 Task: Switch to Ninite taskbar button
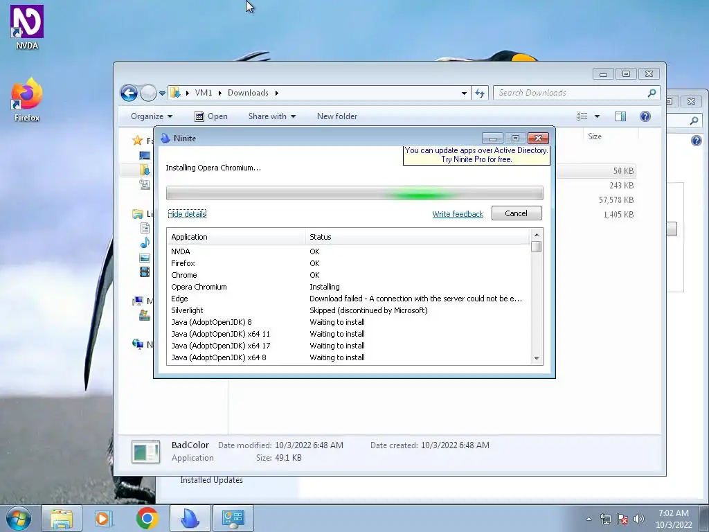pos(190,518)
